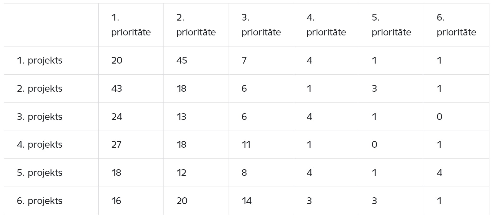Click the '4. prioritāte' column header
The image size is (497, 222).
326,25
